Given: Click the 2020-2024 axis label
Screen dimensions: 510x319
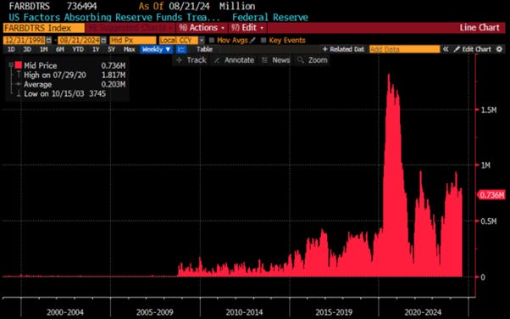Looking at the screenshot, I should [423, 312].
